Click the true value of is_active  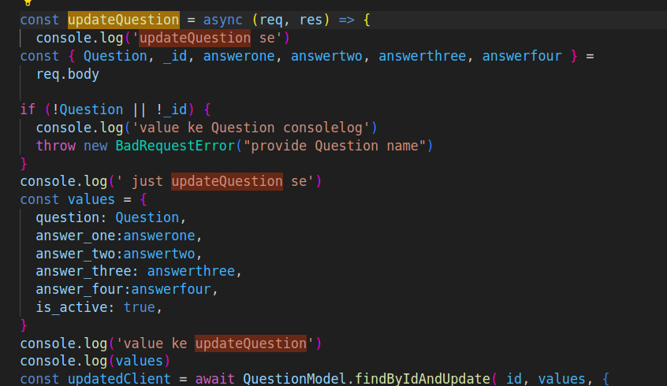(139, 307)
